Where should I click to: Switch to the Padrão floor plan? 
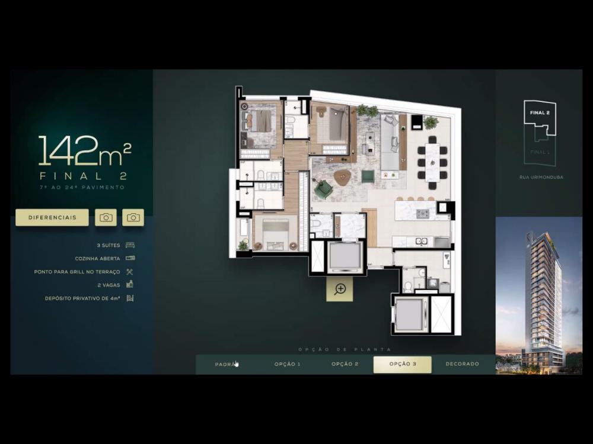[x=226, y=364]
